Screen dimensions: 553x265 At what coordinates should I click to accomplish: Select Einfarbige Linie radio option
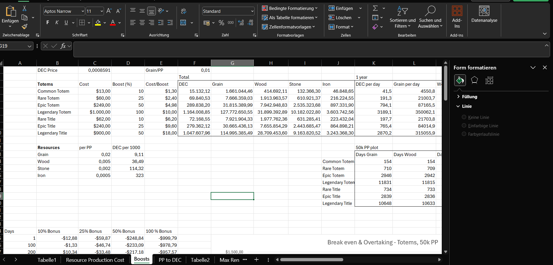click(x=464, y=126)
